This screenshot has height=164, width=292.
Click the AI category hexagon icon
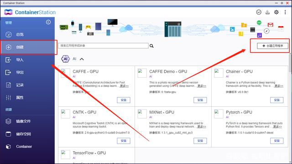[x=65, y=59]
